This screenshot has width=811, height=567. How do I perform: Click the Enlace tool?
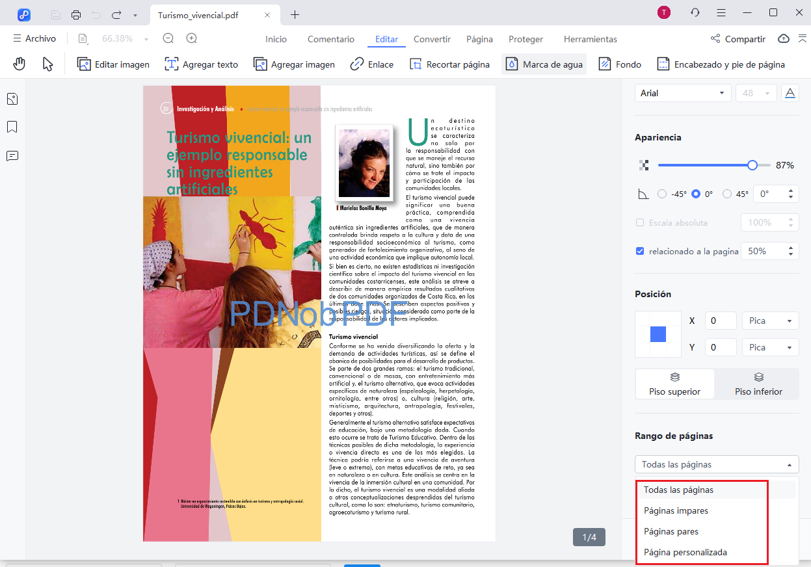[371, 64]
